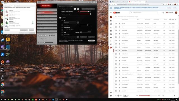
Task: Click the ПРОЙТИ link in the security banner
Action: pos(169,8)
